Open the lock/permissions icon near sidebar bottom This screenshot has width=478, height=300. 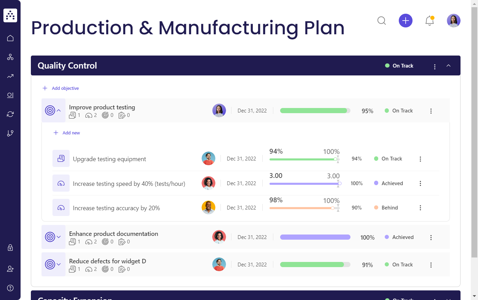click(10, 248)
